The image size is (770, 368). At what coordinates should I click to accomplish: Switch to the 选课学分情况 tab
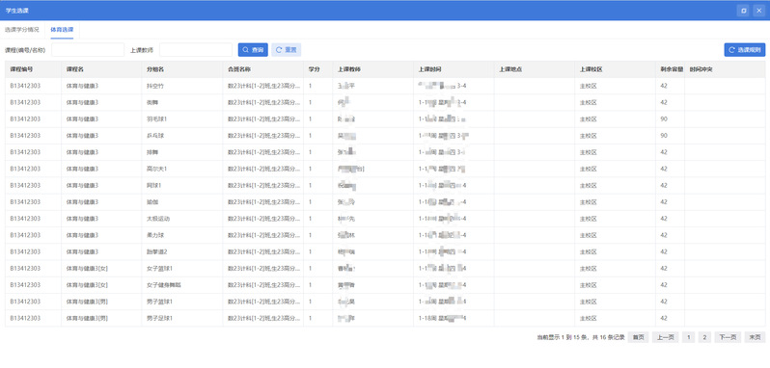(22, 30)
